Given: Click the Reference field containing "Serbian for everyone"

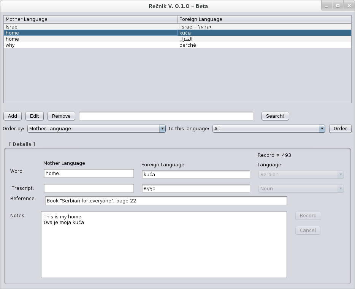Looking at the screenshot, I should (x=165, y=201).
